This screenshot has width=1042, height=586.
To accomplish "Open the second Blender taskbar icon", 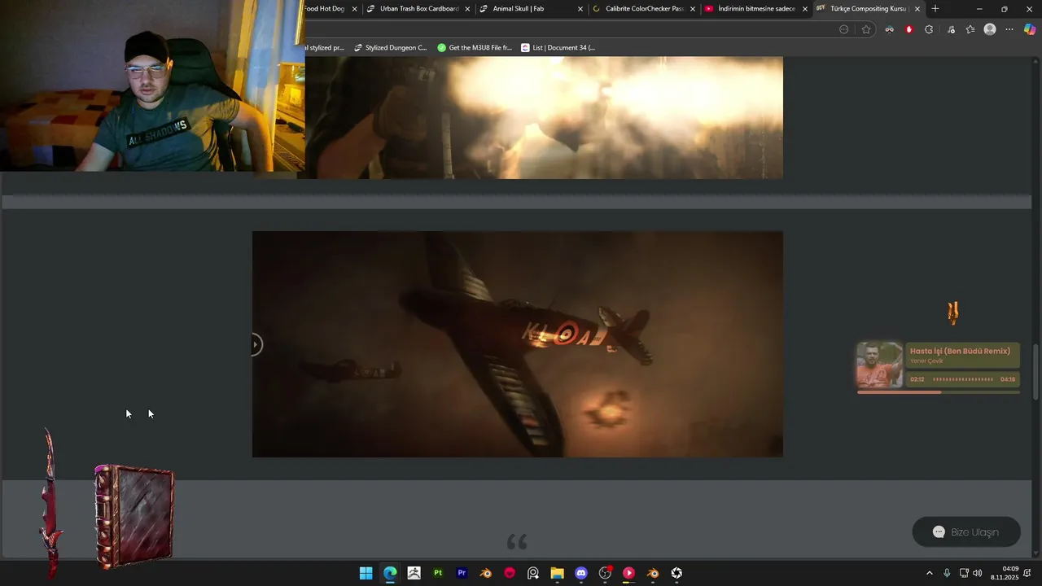I will coord(653,573).
